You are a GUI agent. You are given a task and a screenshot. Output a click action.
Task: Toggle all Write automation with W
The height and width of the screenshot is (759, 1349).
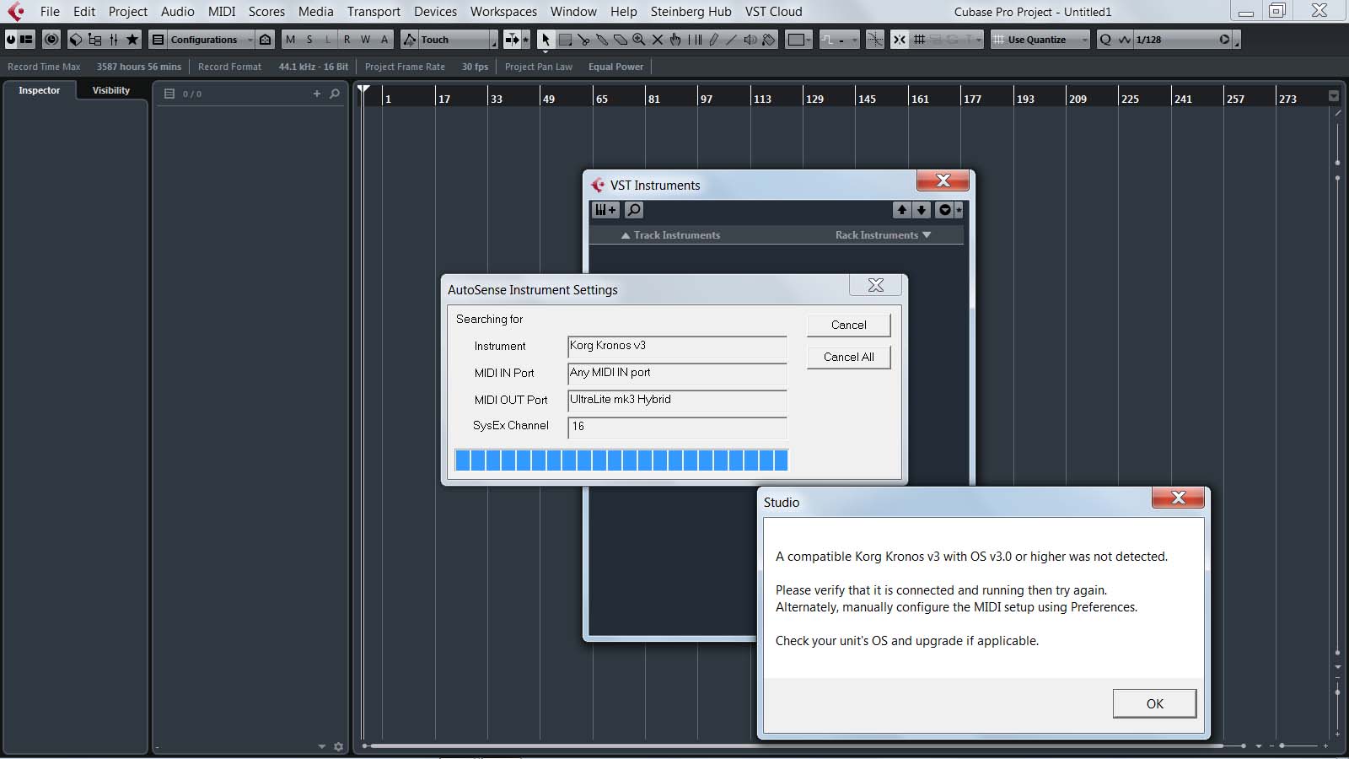tap(365, 40)
